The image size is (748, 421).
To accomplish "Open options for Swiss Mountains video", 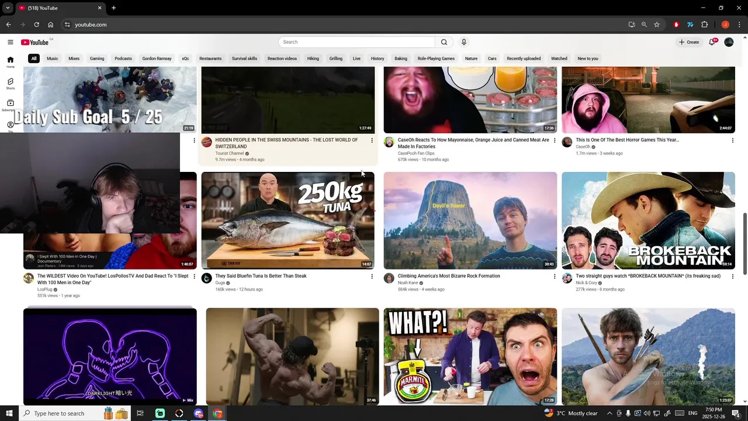I will tap(372, 140).
